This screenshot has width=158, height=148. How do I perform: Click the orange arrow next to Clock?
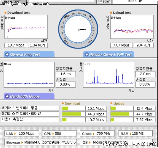(x=94, y=134)
